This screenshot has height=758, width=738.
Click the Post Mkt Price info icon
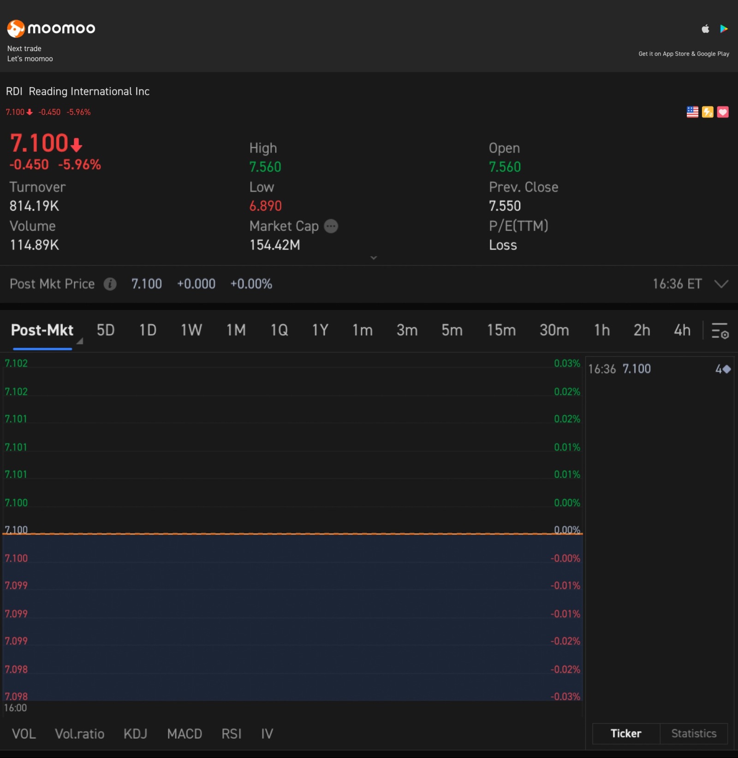click(110, 284)
